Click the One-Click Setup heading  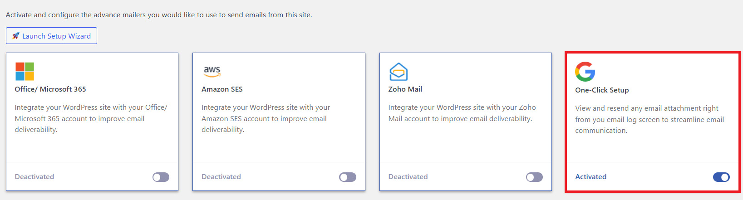click(x=602, y=90)
